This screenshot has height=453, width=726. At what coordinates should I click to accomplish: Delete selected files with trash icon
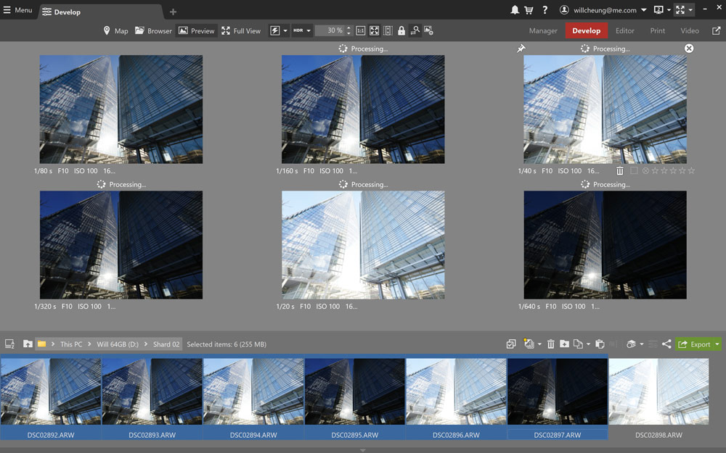click(550, 344)
